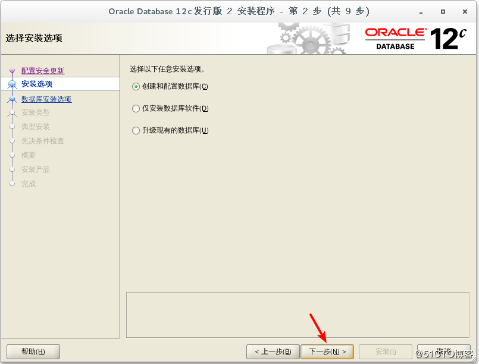Click the 帮助(H) button
Image resolution: width=479 pixels, height=364 pixels.
click(x=33, y=352)
